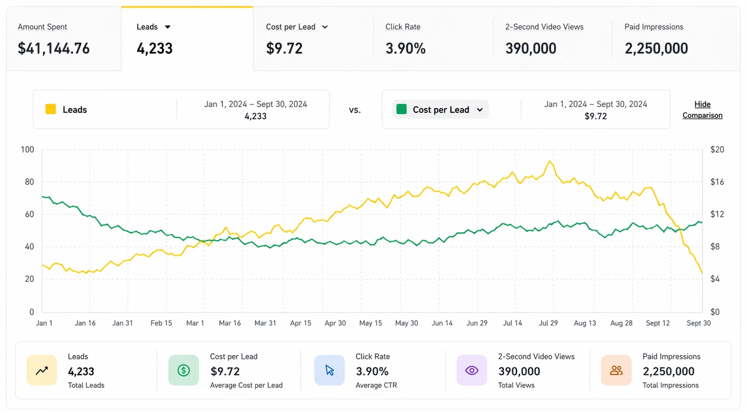
Task: Click the Average Cost per Lead caption
Action: tap(247, 385)
